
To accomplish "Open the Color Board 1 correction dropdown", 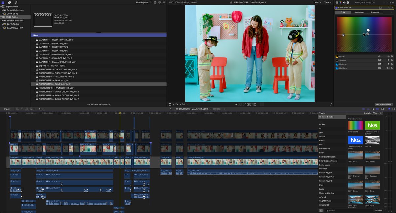I will (345, 7).
